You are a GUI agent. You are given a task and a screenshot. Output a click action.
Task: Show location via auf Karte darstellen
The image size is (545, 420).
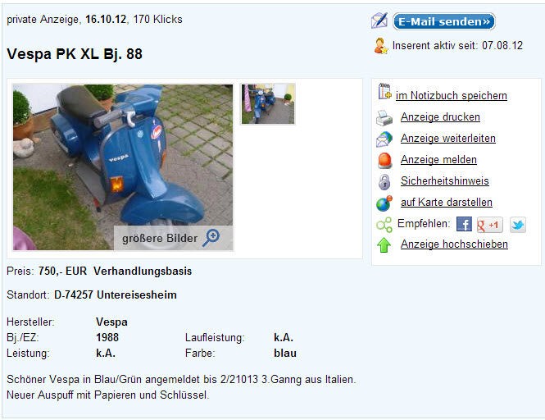(x=447, y=202)
